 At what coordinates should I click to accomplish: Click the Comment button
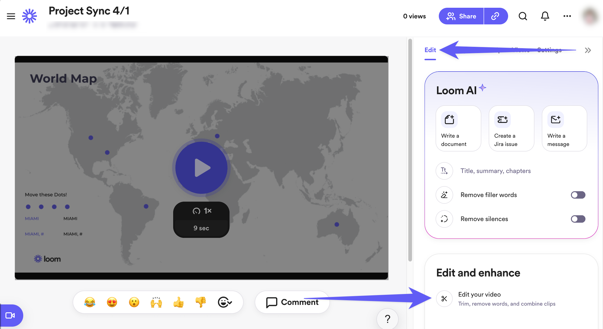pos(292,302)
